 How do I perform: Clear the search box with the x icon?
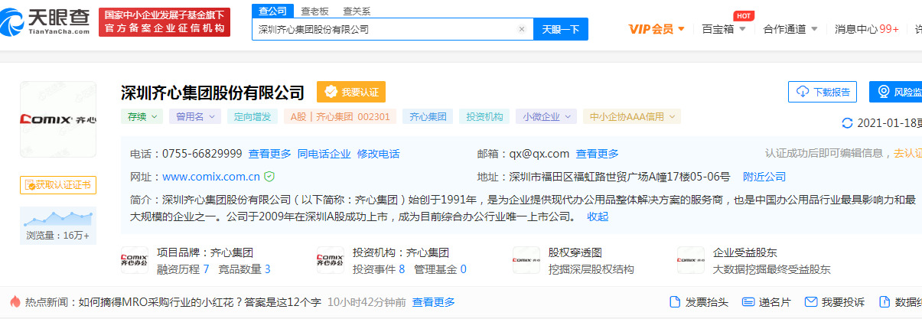(x=521, y=30)
